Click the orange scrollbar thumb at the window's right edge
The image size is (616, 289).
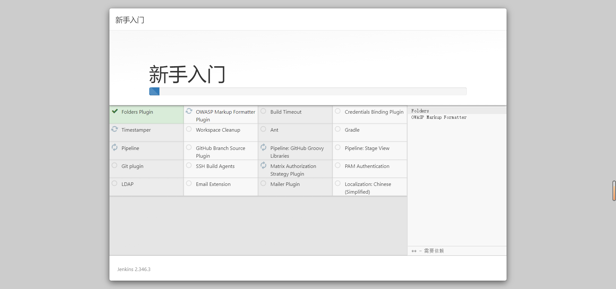(614, 191)
